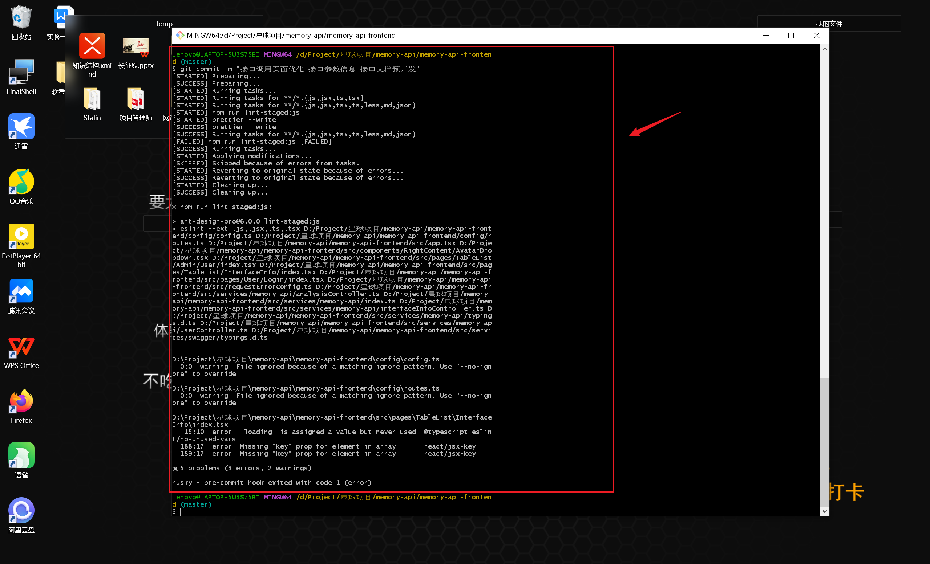This screenshot has width=930, height=564.
Task: Click the "[STARTED] Applying modifications..." line
Action: [242, 156]
